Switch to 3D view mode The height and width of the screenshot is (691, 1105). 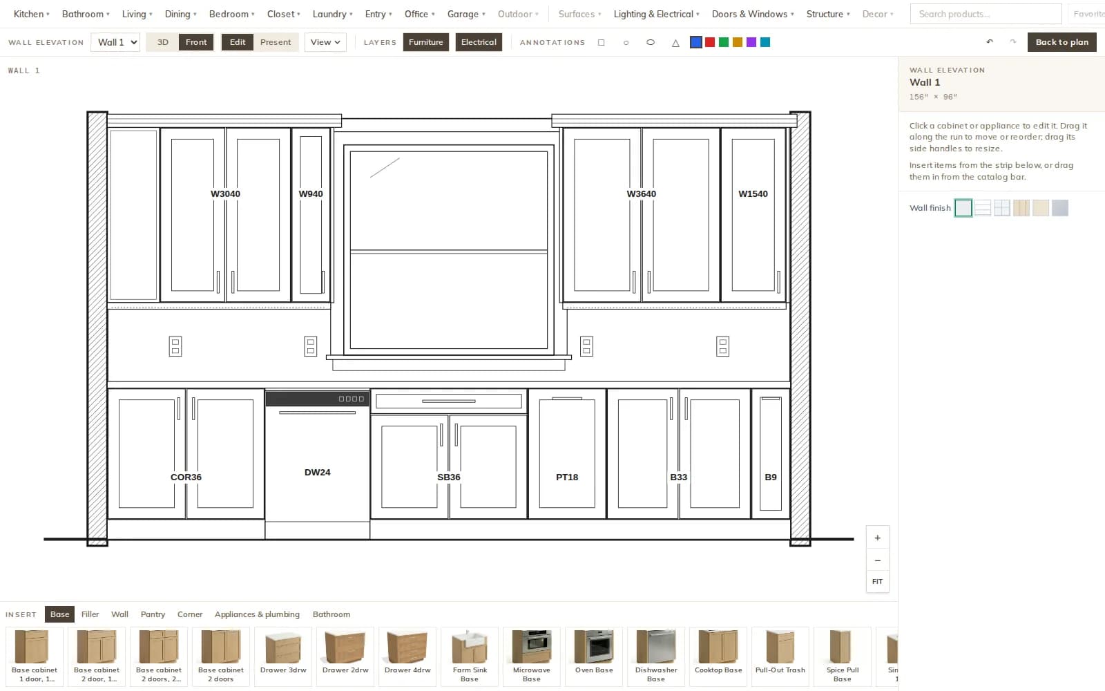pos(163,42)
